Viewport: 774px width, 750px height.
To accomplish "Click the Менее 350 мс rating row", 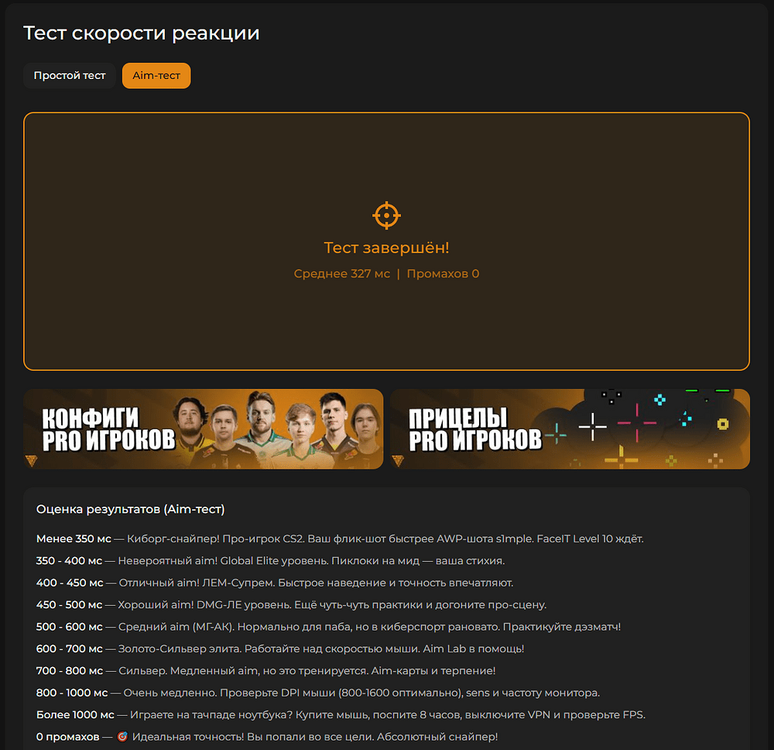I will point(340,538).
